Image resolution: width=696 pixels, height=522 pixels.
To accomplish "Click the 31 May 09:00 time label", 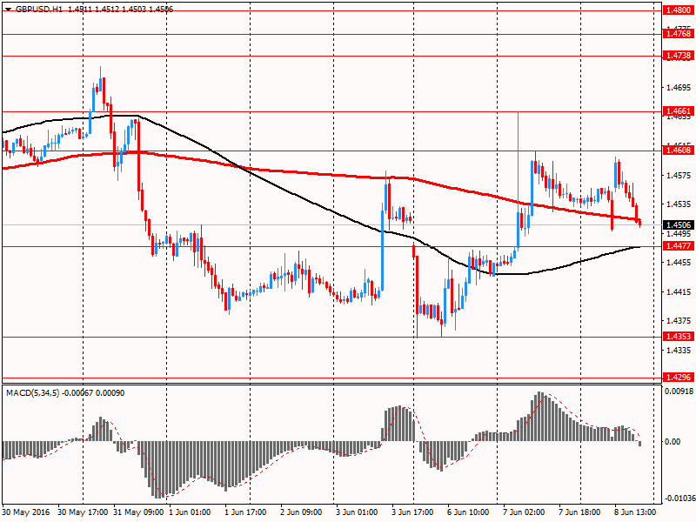I will tap(138, 512).
